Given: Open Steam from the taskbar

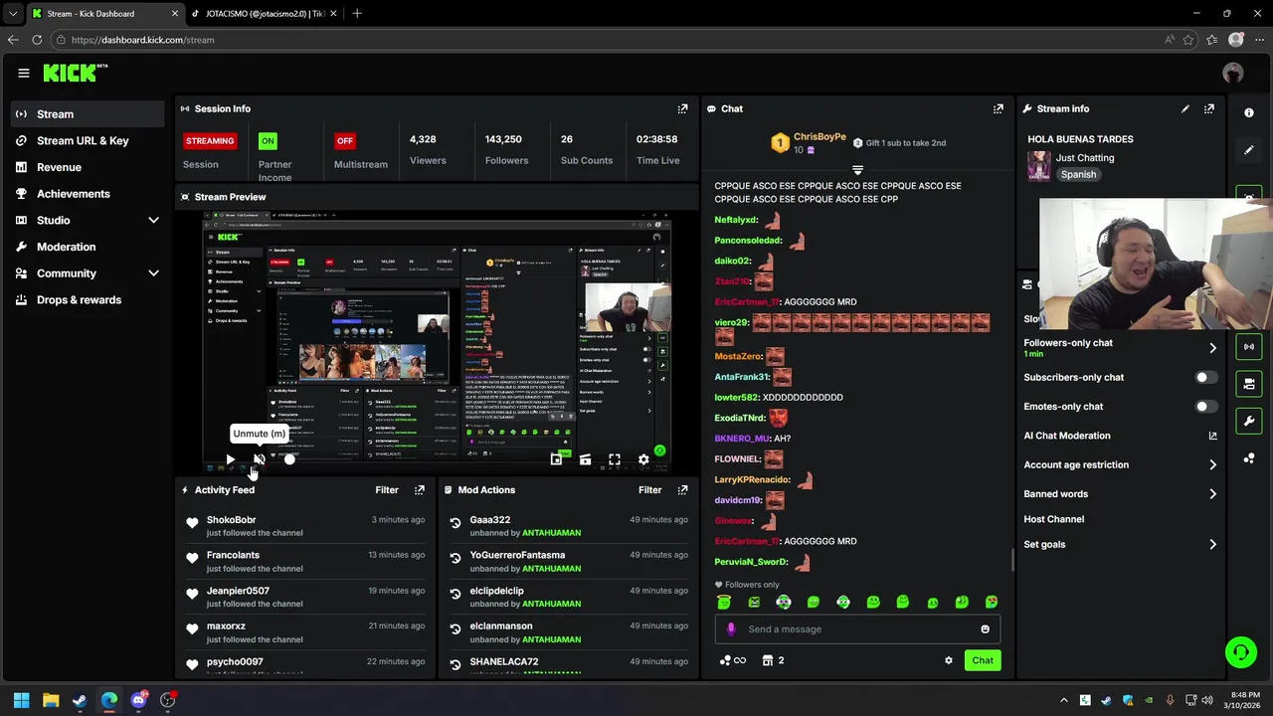Looking at the screenshot, I should pos(80,700).
